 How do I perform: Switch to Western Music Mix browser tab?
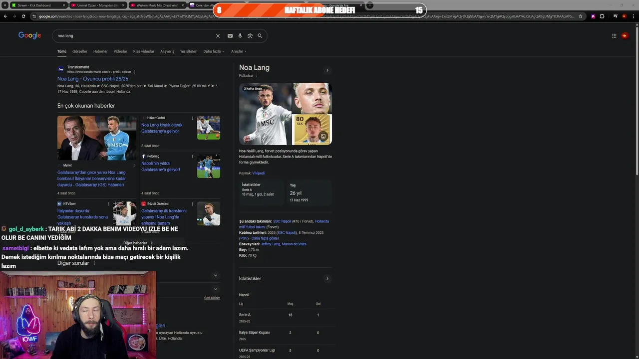coord(157,5)
